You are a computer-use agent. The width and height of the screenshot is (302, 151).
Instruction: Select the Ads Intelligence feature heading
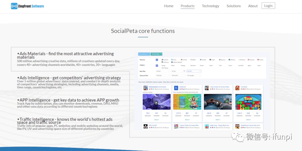pos(69,78)
